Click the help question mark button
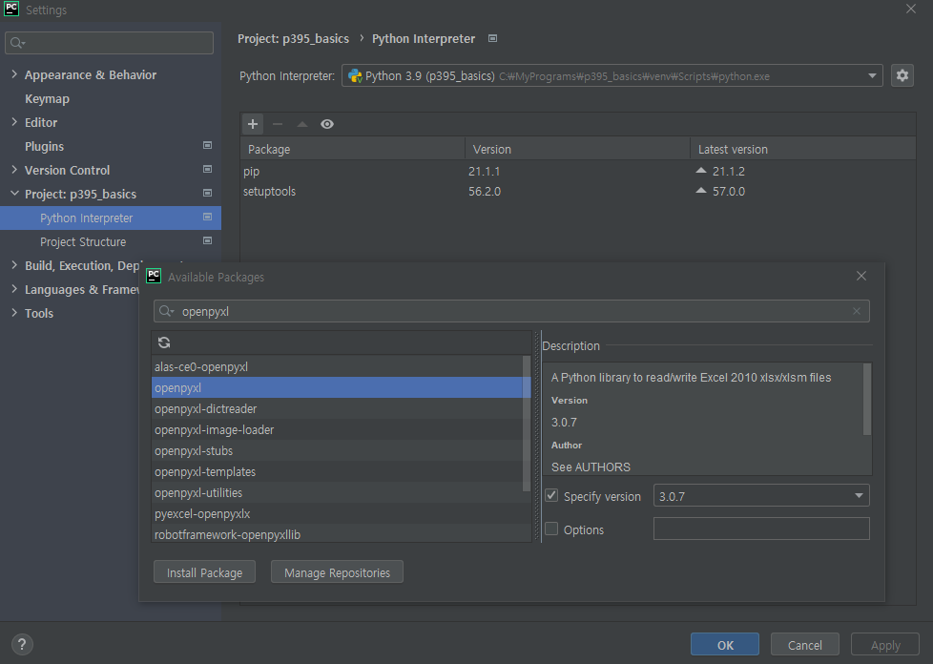 tap(22, 644)
